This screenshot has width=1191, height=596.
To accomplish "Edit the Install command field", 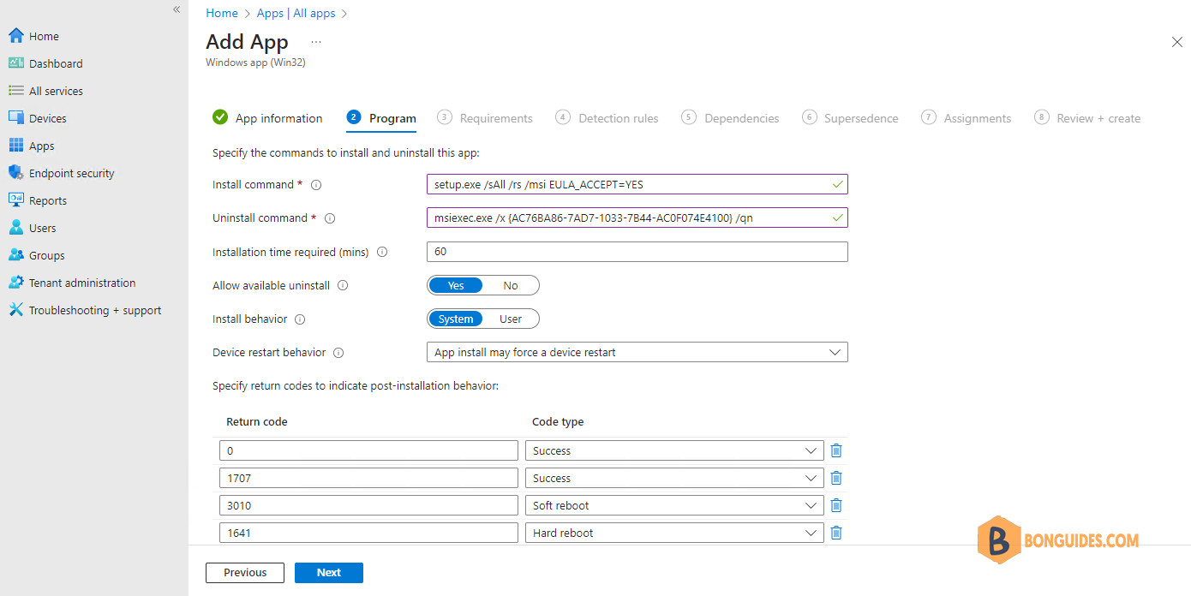I will coord(637,185).
